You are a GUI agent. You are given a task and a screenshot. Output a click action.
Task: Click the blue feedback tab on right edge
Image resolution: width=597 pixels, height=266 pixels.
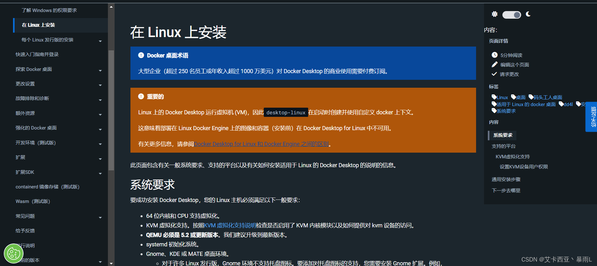coord(592,117)
